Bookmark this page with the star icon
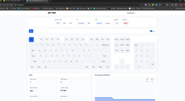The height and width of the screenshot is (101, 185). 141,5
